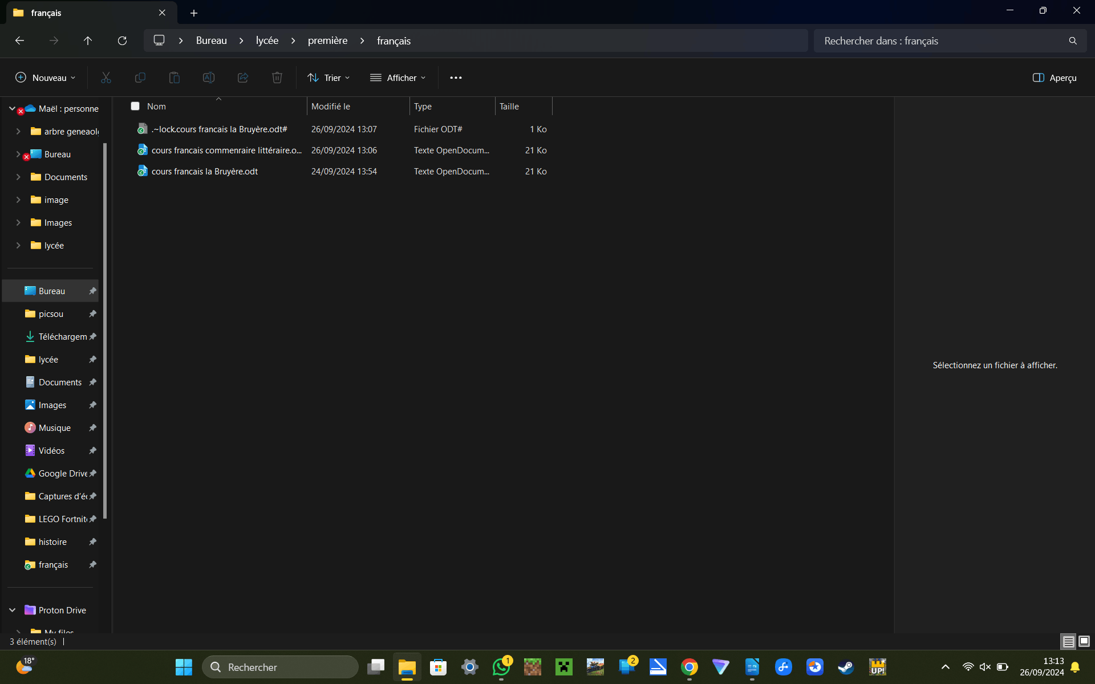Open the Afficher view menu
The image size is (1095, 684).
398,78
